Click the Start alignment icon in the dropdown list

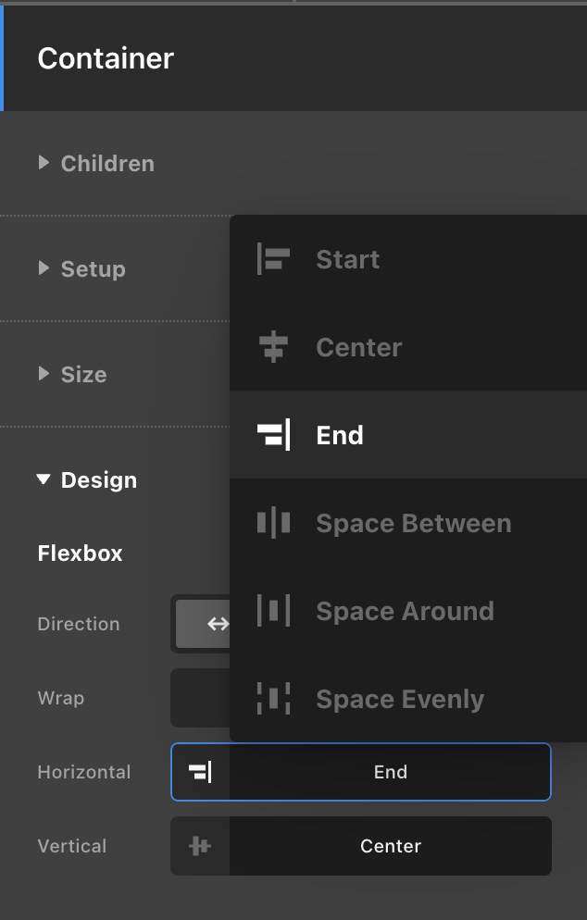pyautogui.click(x=273, y=259)
